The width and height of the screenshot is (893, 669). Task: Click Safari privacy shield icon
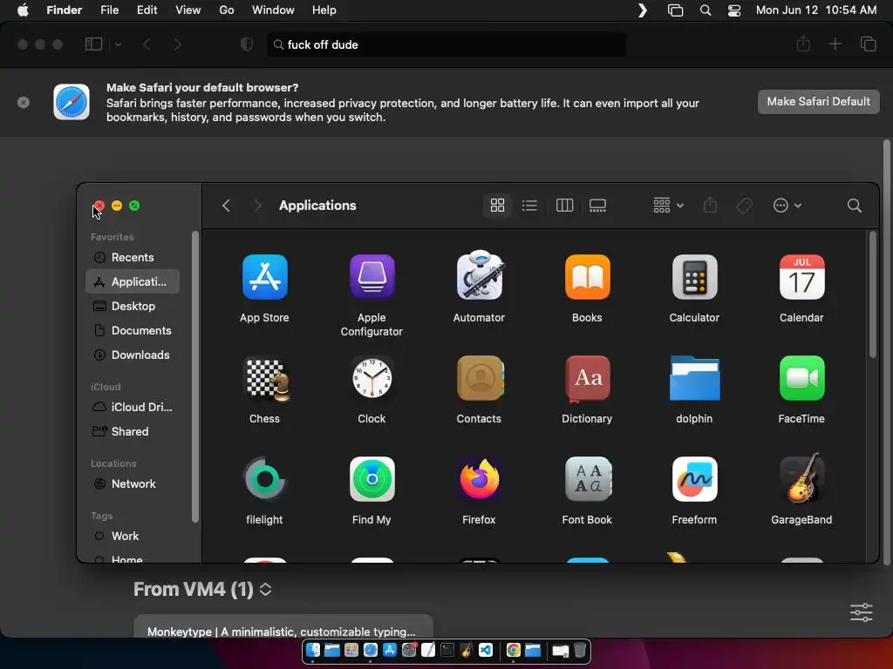click(x=247, y=44)
